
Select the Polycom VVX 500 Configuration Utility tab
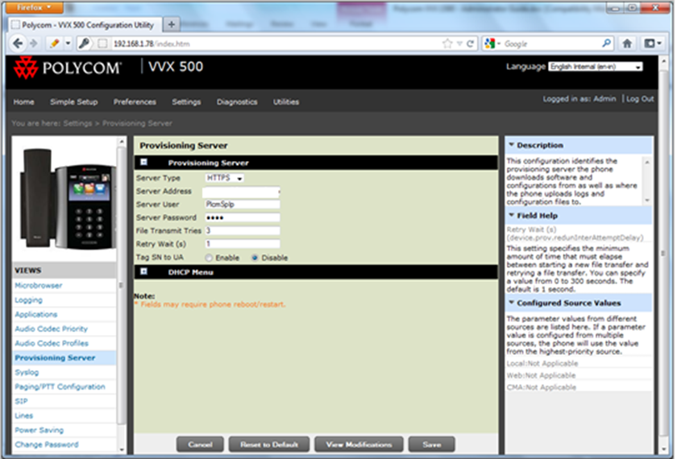pyautogui.click(x=85, y=25)
